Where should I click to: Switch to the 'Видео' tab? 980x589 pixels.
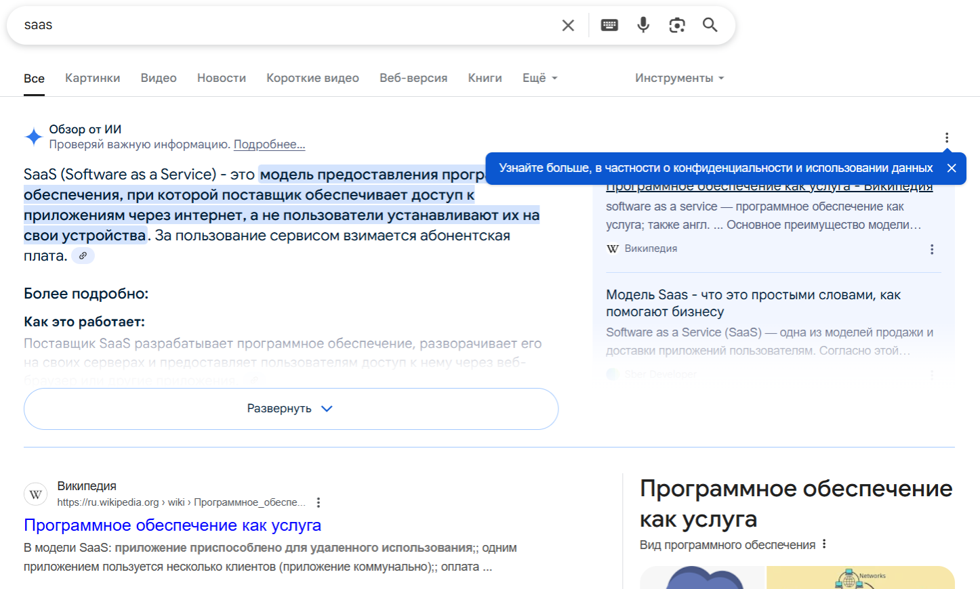coord(159,78)
